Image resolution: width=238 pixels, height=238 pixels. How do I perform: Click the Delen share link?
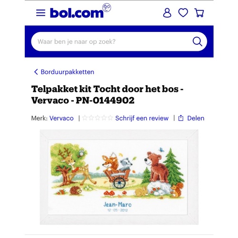(x=196, y=118)
